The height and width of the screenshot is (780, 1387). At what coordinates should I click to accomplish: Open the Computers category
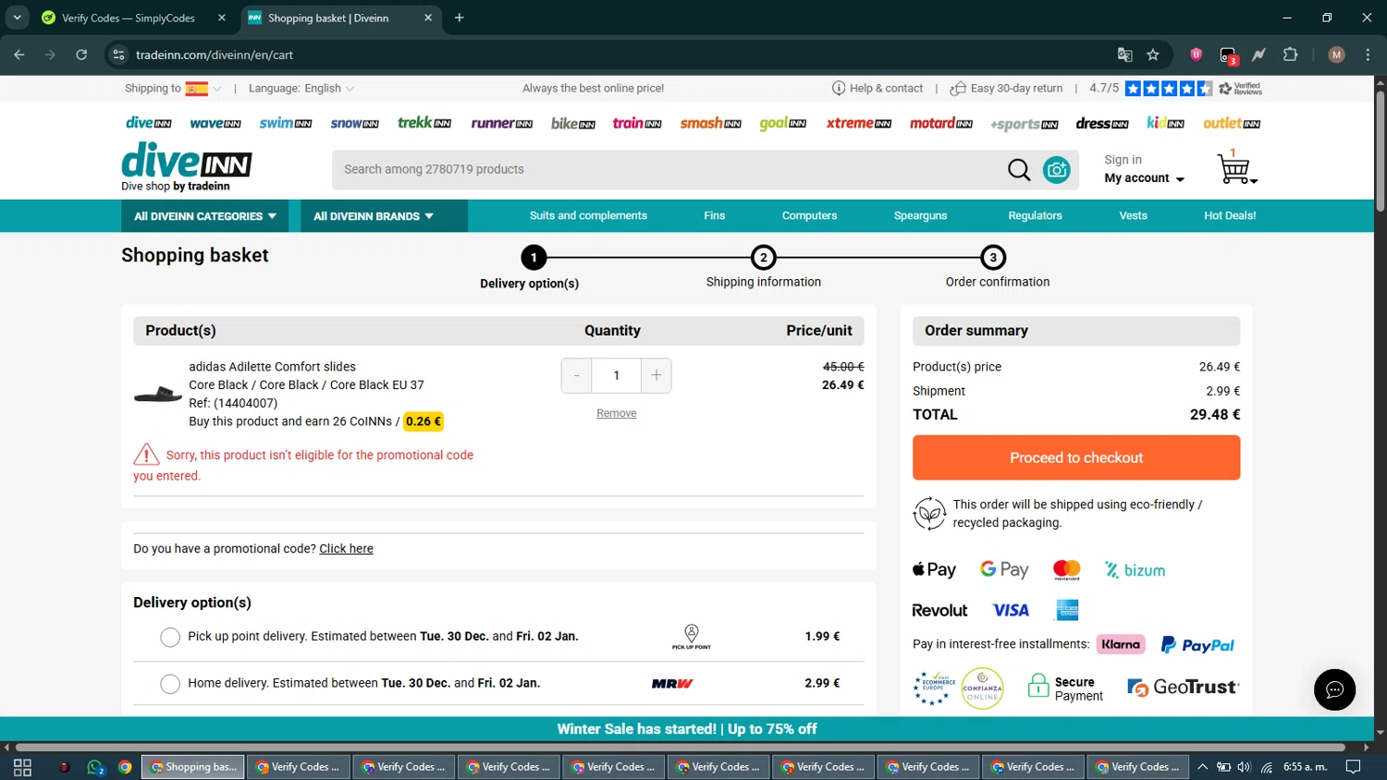(809, 216)
